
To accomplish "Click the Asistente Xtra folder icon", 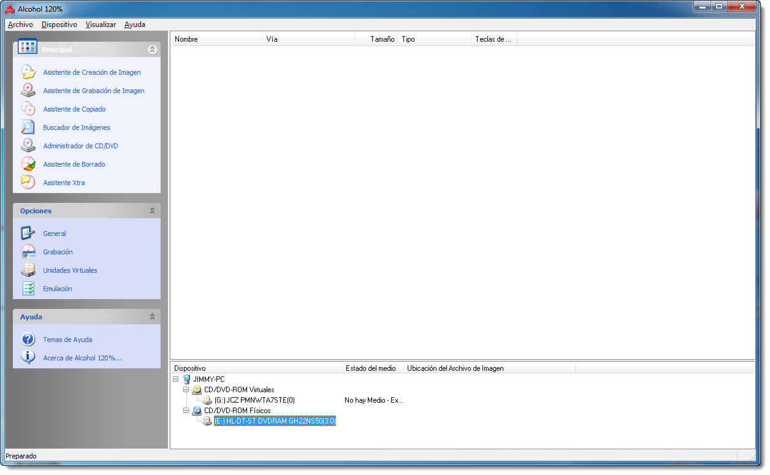I will click(x=28, y=183).
